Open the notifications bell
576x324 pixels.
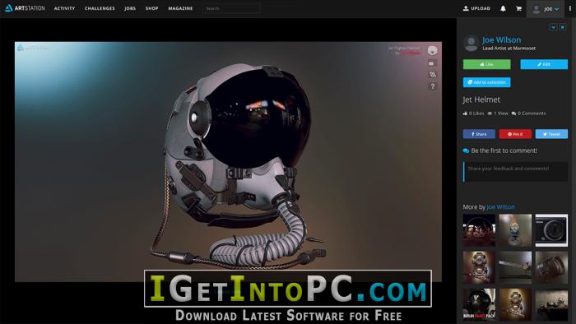pyautogui.click(x=503, y=8)
